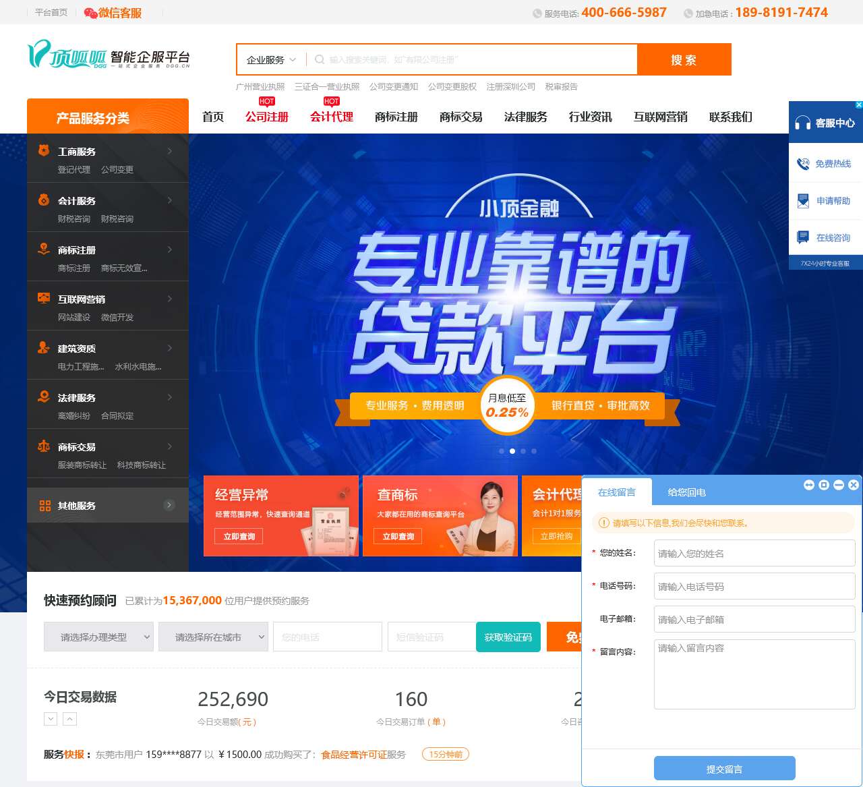
Task: Click the orange 搜索 button
Action: [684, 59]
